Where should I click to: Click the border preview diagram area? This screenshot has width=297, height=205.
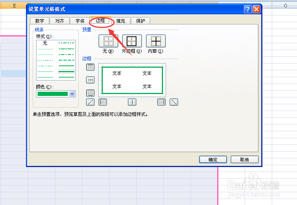click(x=132, y=80)
